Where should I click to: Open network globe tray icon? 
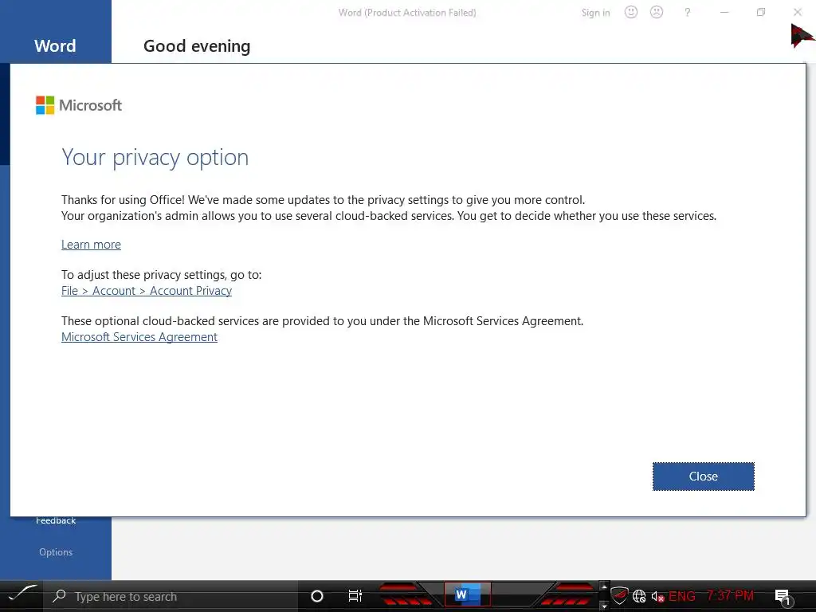click(x=640, y=596)
